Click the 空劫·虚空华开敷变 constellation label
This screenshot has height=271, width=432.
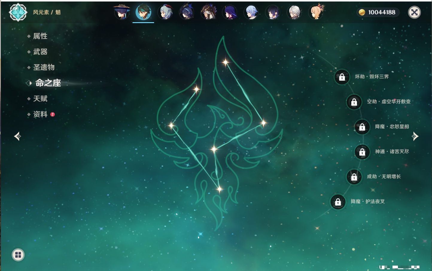pos(389,102)
